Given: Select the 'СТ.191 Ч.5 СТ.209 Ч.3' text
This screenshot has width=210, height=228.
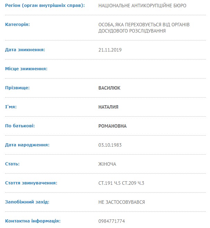Looking at the screenshot, I should click(121, 183).
